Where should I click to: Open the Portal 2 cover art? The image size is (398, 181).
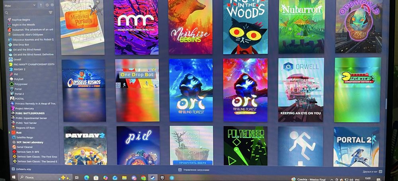pyautogui.click(x=356, y=147)
